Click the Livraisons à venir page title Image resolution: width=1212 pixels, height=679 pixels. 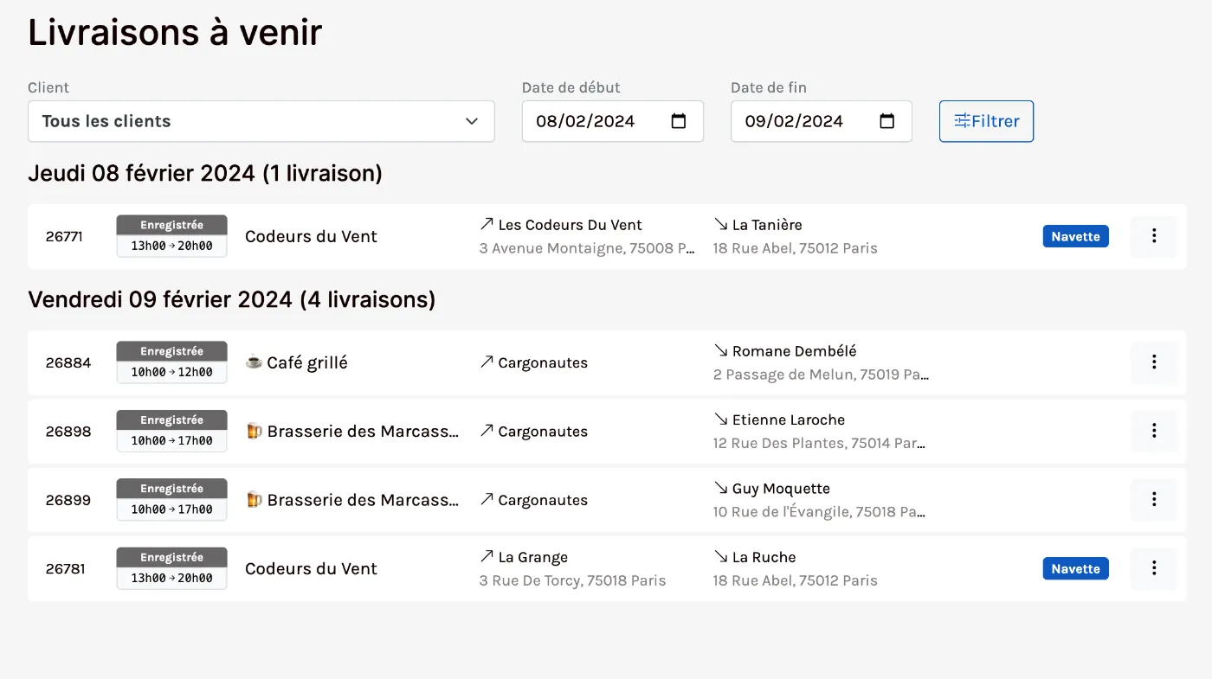175,33
